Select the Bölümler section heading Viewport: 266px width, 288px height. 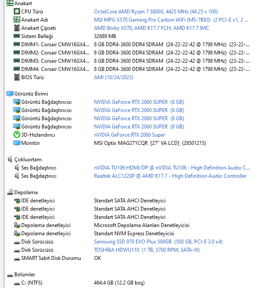click(25, 275)
